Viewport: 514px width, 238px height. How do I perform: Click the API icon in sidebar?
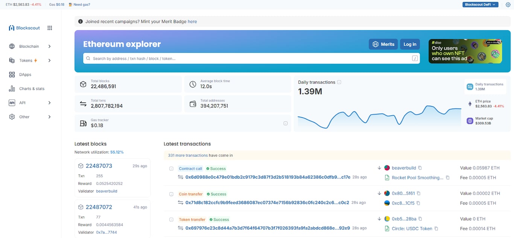[x=12, y=103]
